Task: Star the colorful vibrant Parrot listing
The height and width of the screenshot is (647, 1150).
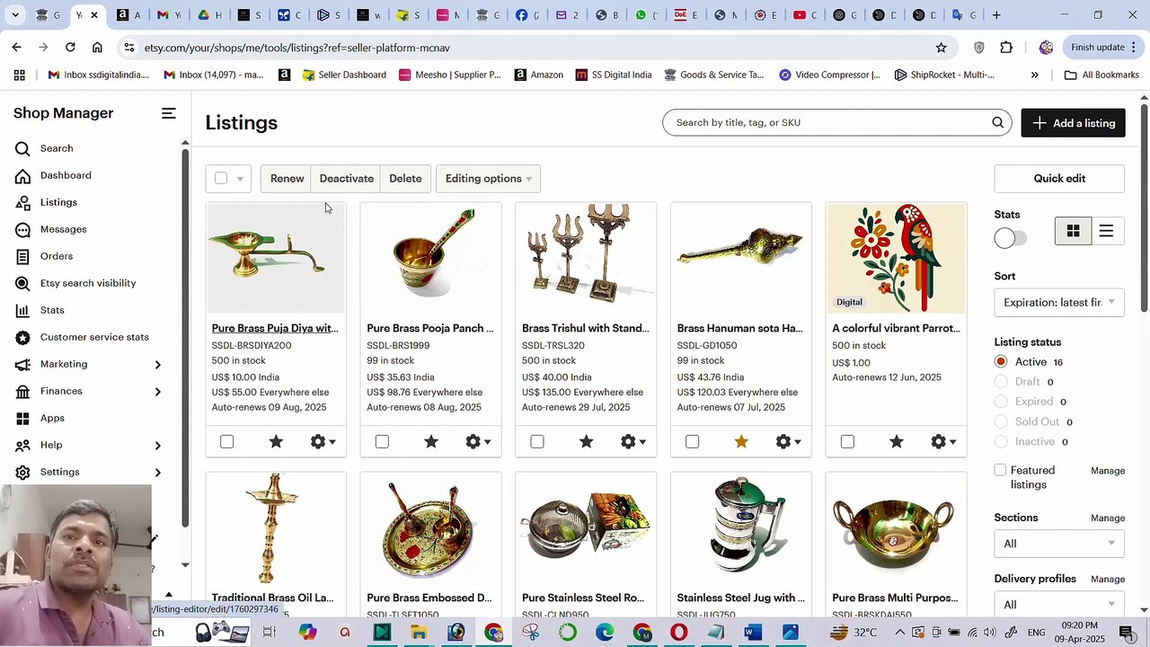Action: click(897, 441)
